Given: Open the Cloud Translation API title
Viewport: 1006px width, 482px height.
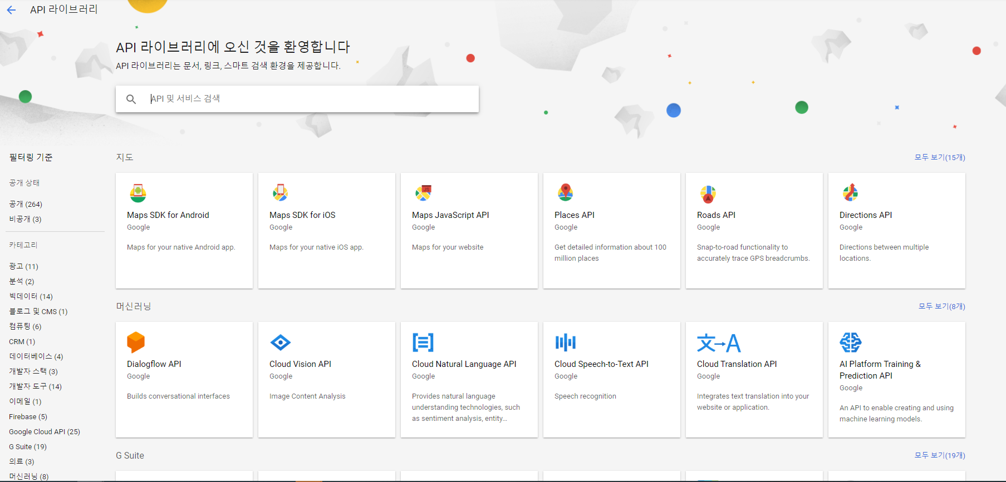Looking at the screenshot, I should click(x=737, y=364).
